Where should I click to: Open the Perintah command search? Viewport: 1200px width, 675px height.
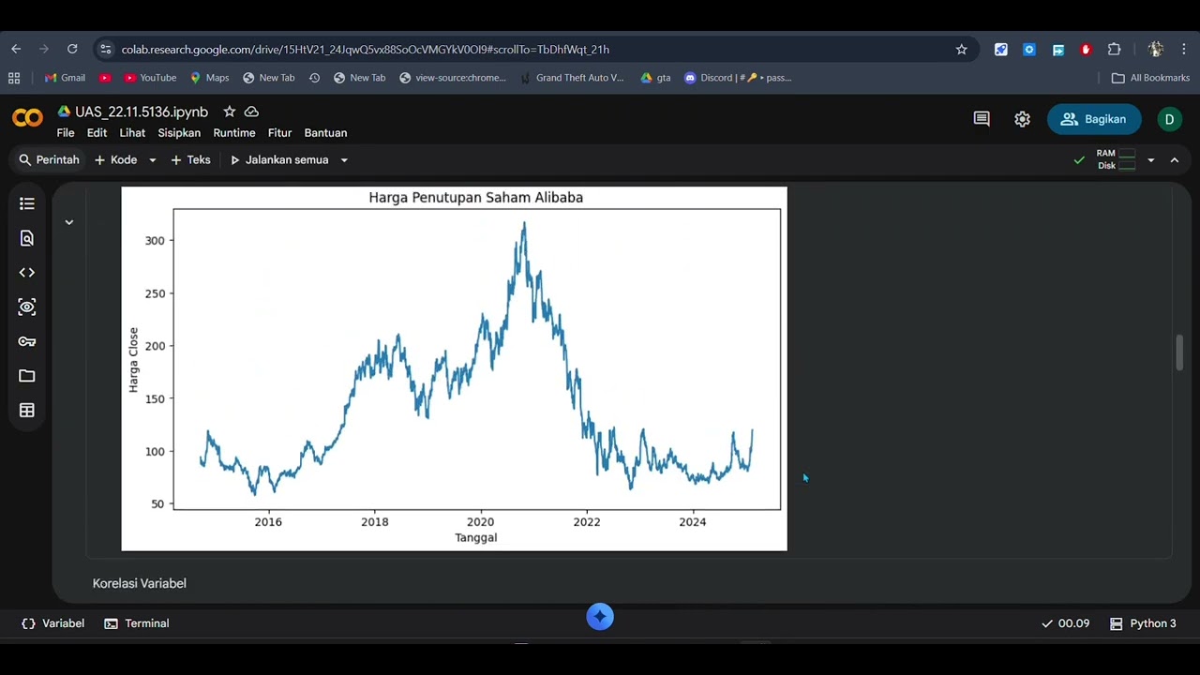point(49,160)
